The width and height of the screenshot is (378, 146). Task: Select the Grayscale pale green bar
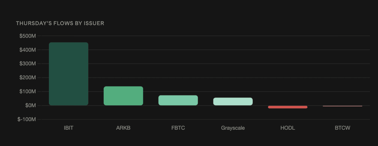pos(233,101)
